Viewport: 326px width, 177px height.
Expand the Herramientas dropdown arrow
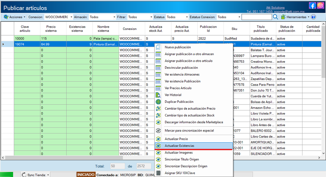point(308,17)
